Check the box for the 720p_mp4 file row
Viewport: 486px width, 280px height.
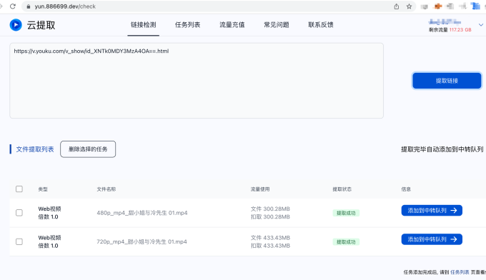tap(19, 241)
